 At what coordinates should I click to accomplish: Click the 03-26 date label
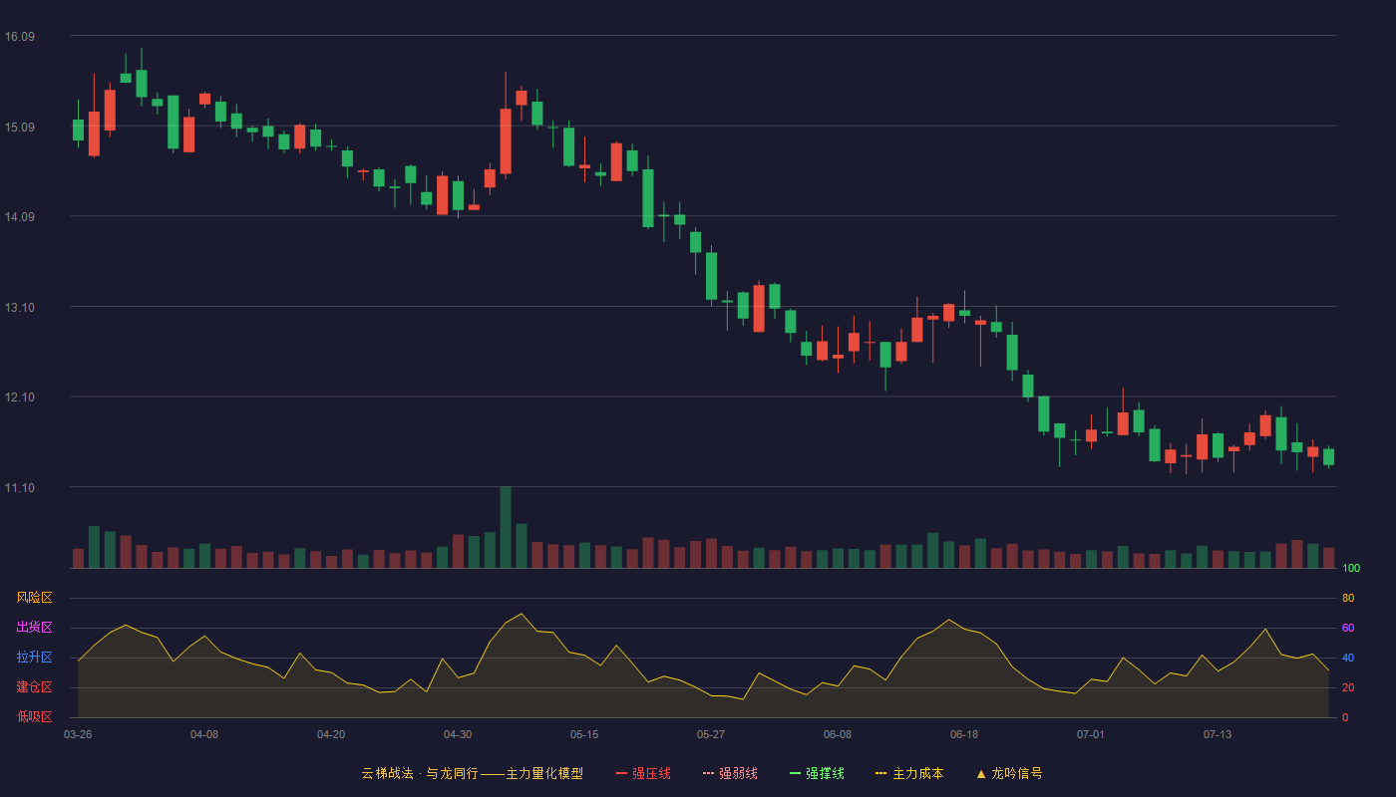78,734
